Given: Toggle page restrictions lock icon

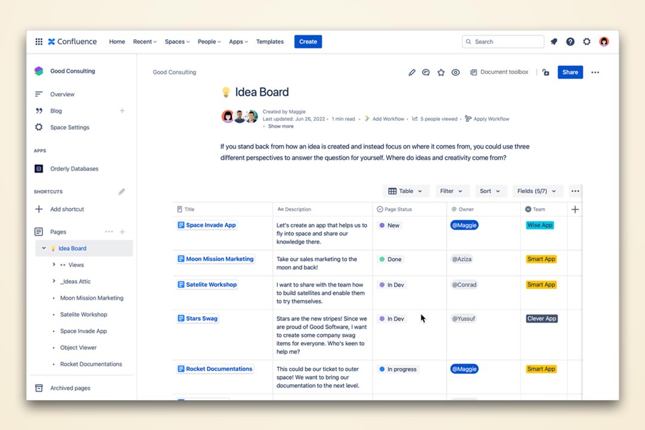Looking at the screenshot, I should point(545,72).
